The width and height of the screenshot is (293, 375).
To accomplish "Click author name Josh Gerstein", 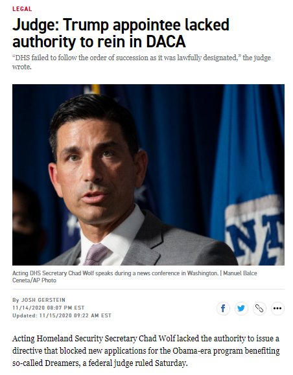I will click(x=43, y=300).
